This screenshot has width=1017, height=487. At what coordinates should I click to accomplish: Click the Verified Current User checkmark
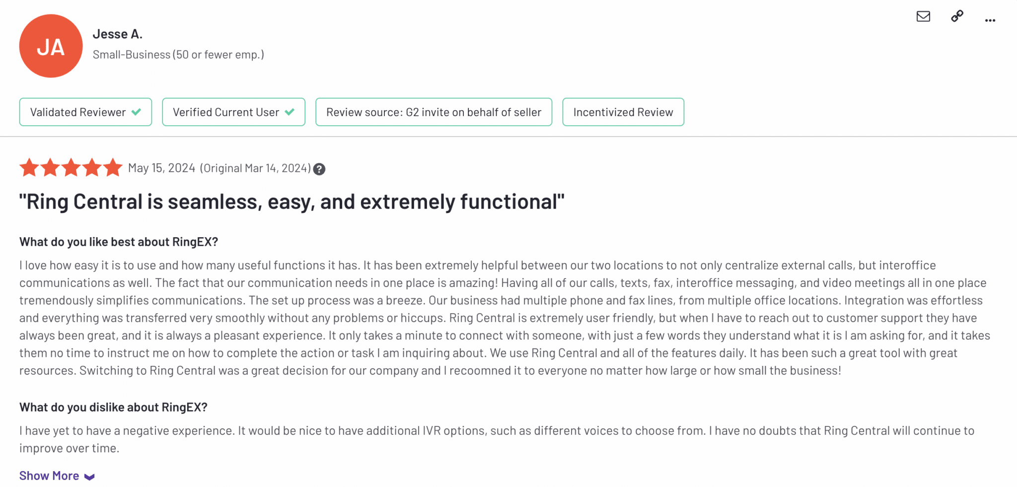290,112
